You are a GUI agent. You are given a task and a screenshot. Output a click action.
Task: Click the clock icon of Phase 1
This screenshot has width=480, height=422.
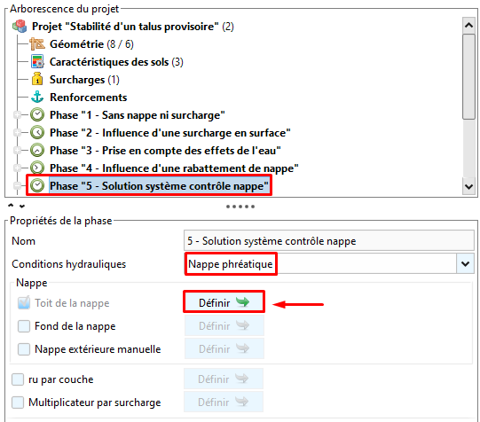(x=37, y=115)
